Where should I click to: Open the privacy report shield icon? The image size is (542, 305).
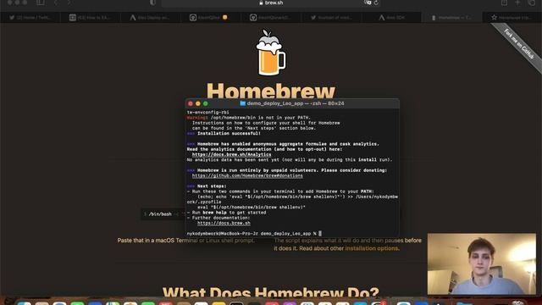pyautogui.click(x=152, y=3)
